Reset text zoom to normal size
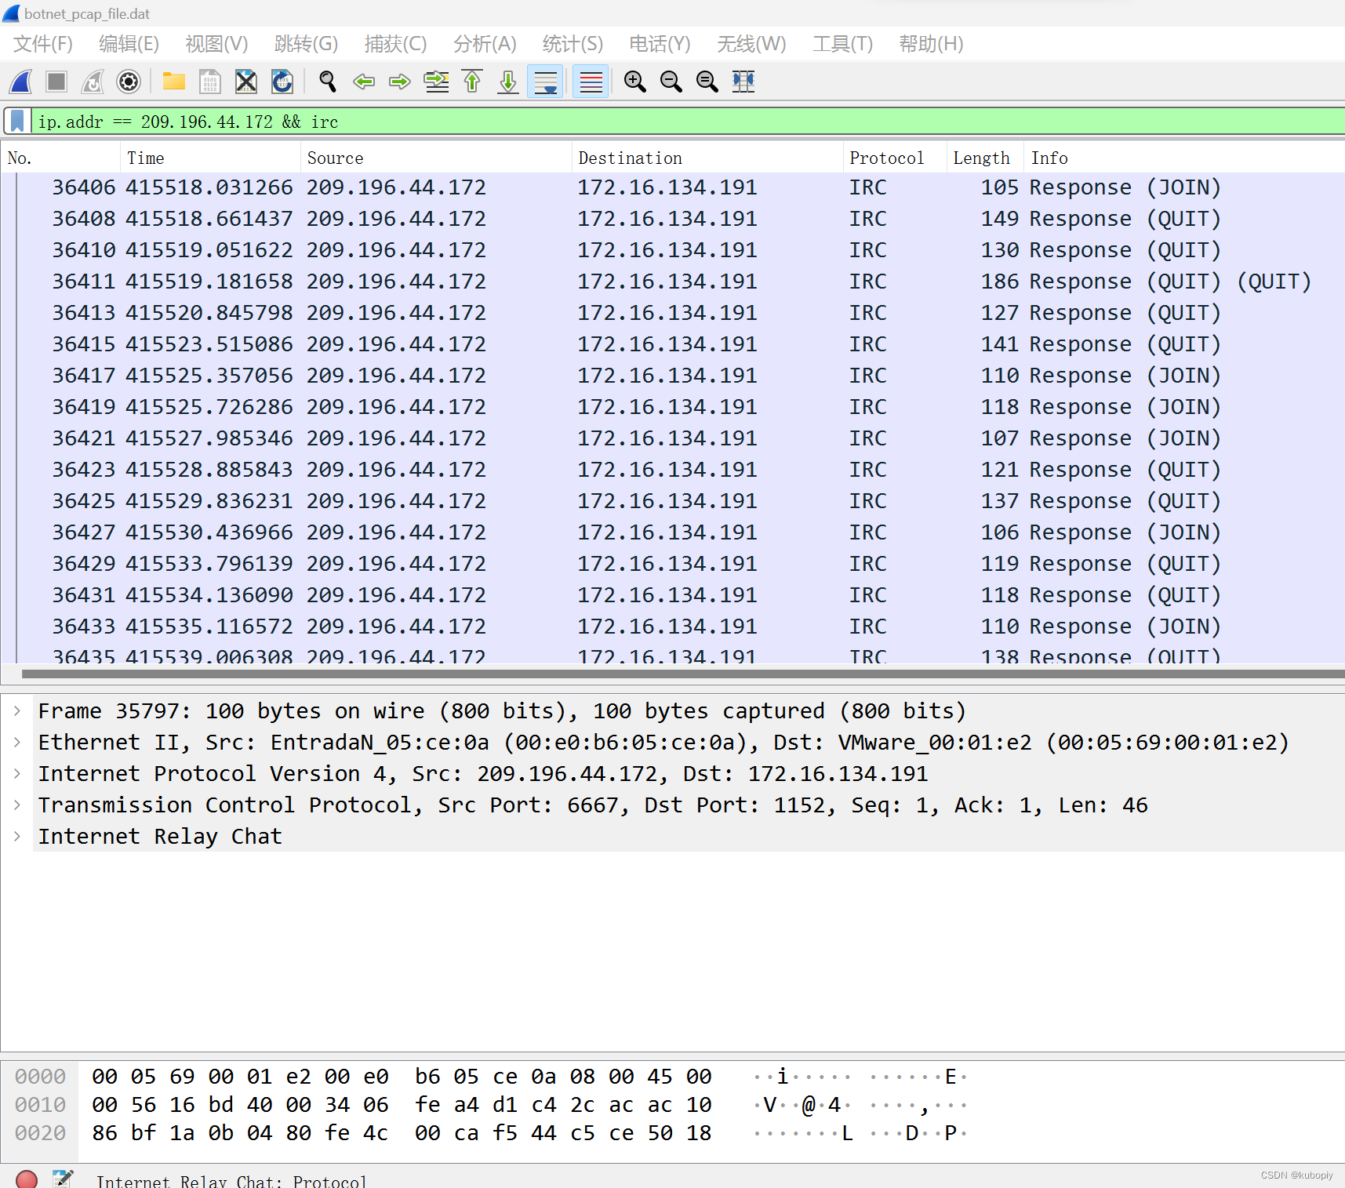This screenshot has height=1188, width=1345. tap(707, 82)
